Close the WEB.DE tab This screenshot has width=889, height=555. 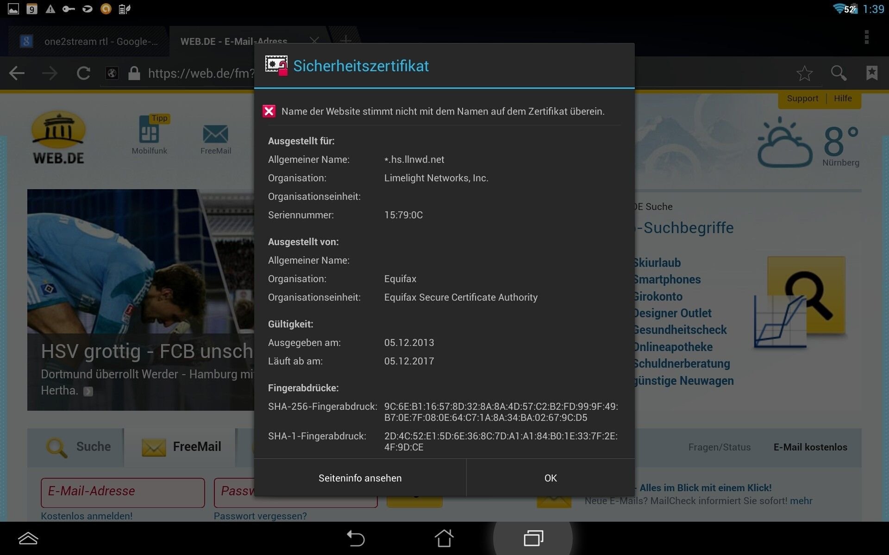pyautogui.click(x=314, y=41)
